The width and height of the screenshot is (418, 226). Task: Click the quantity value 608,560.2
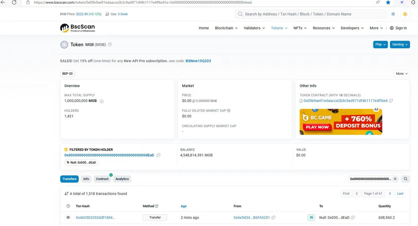coord(387,218)
